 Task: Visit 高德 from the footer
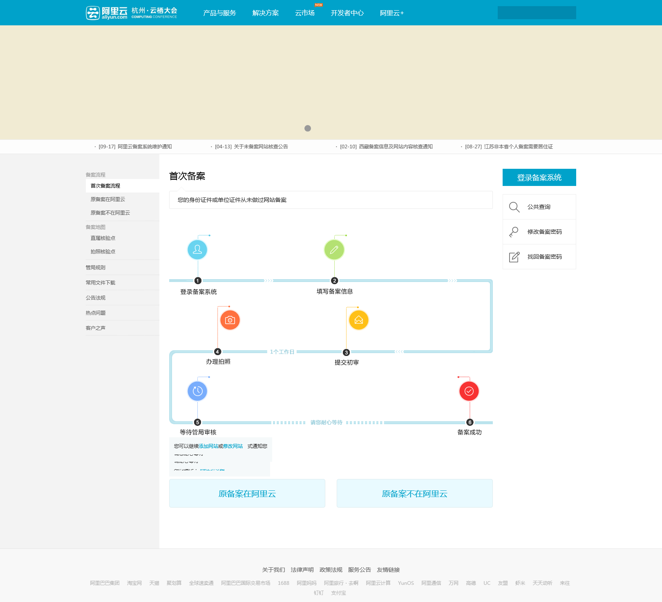click(x=471, y=583)
